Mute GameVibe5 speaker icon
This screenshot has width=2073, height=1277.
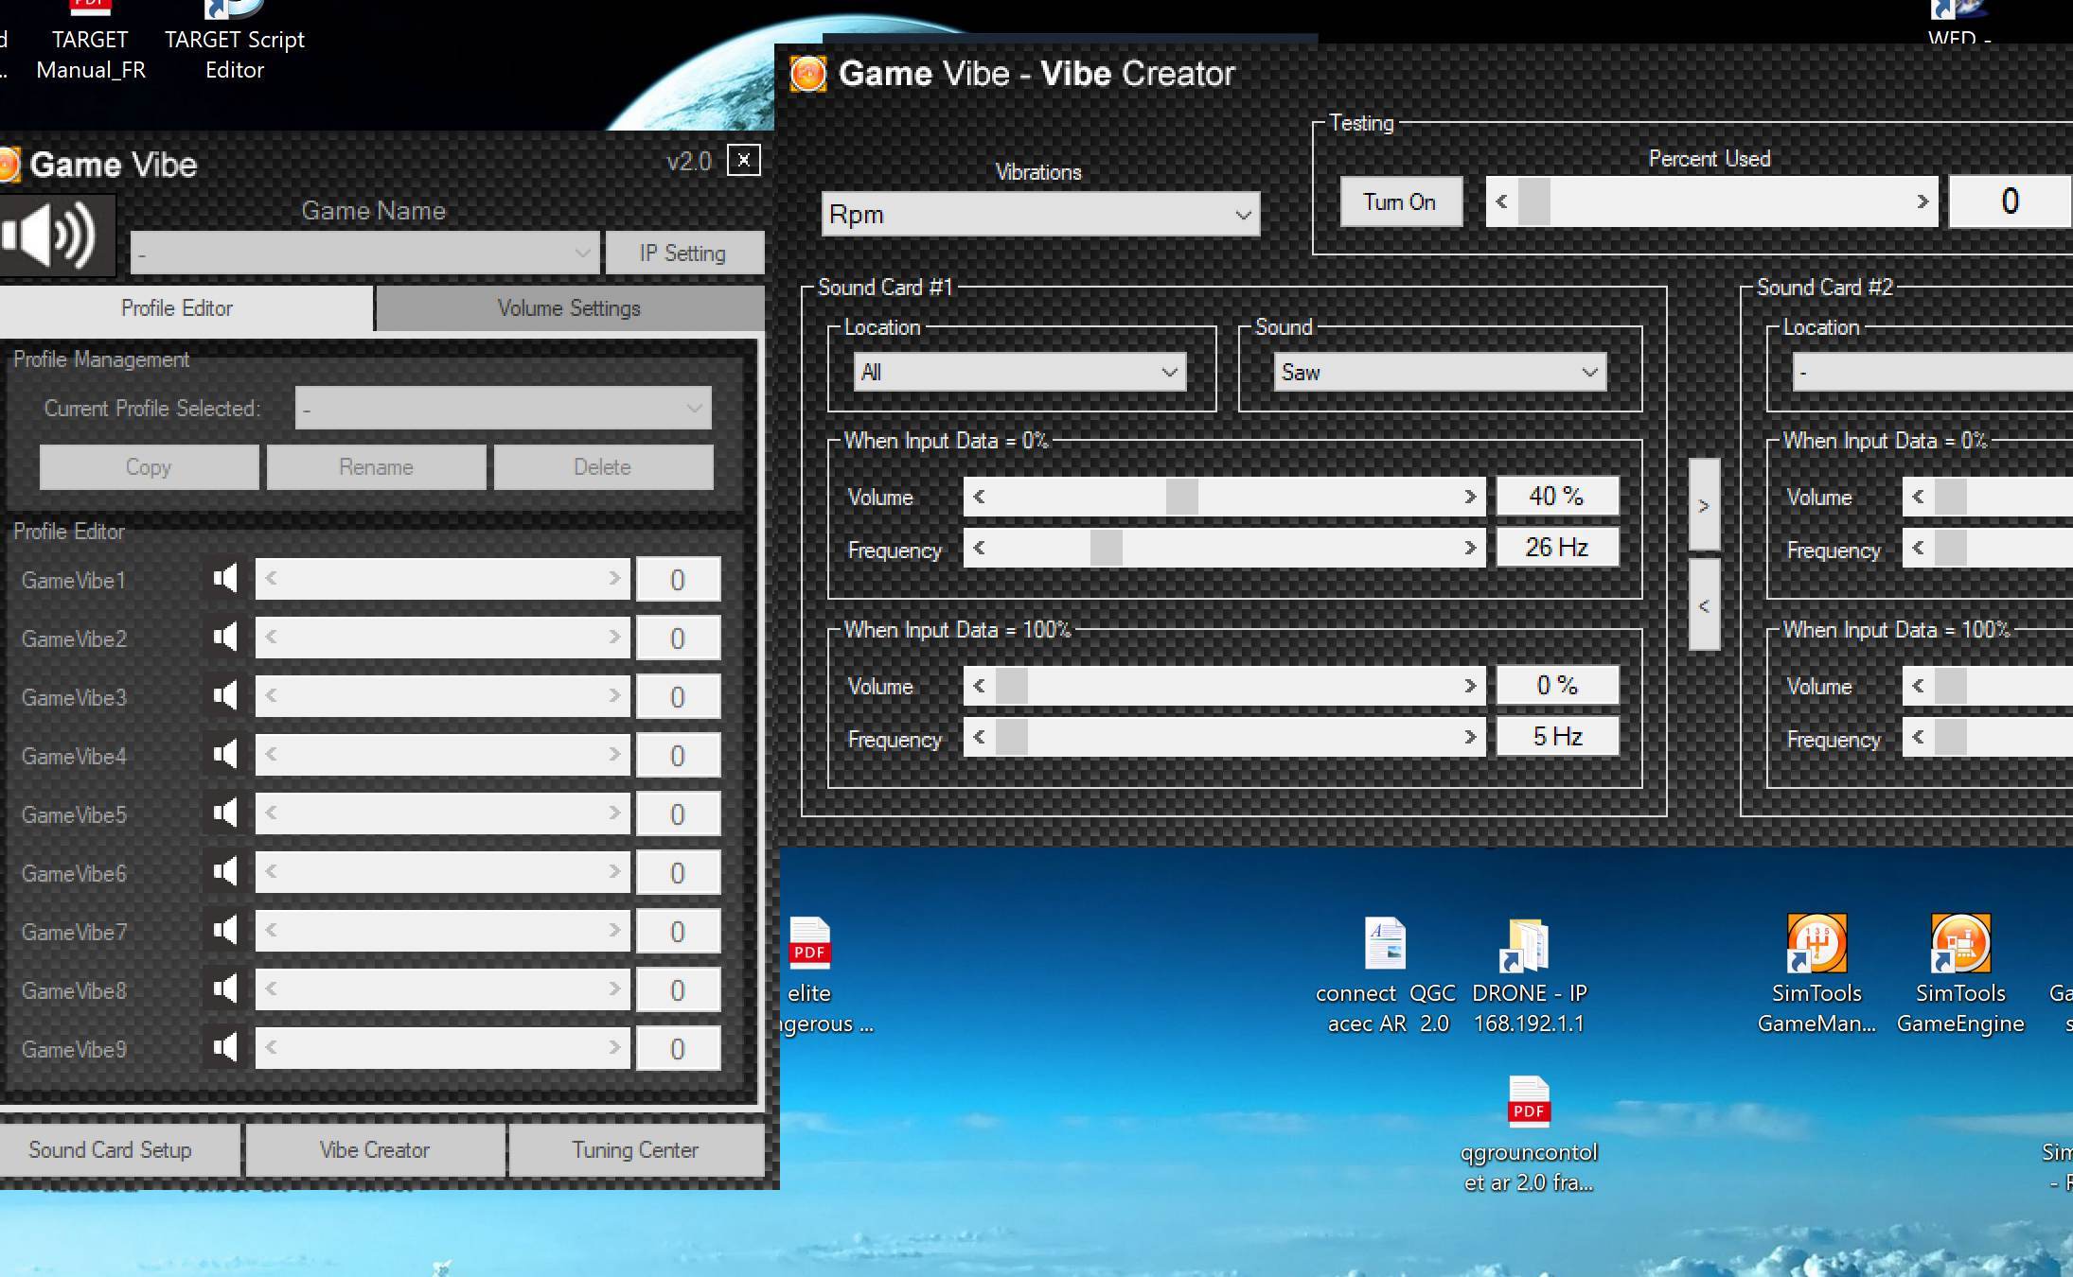(225, 813)
